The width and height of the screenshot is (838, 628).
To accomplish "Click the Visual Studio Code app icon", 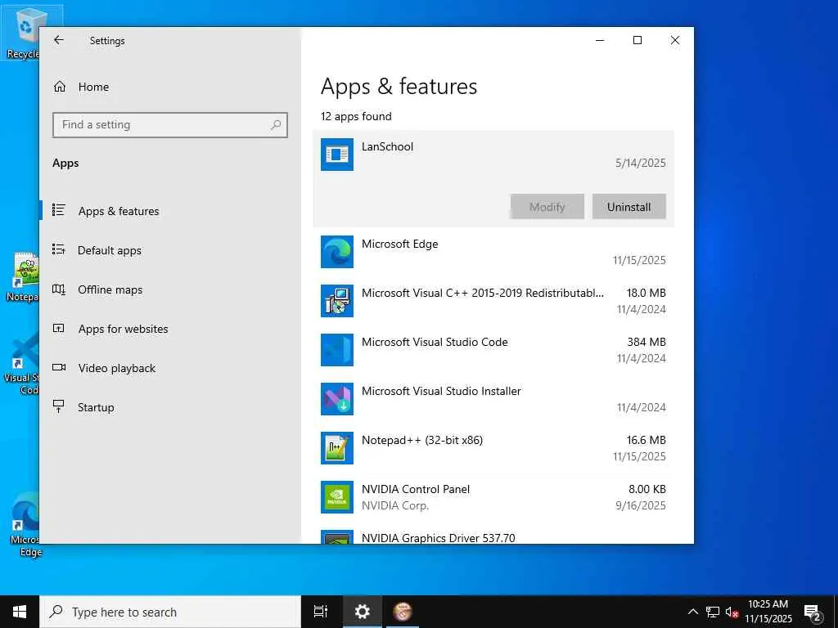I will (x=336, y=350).
